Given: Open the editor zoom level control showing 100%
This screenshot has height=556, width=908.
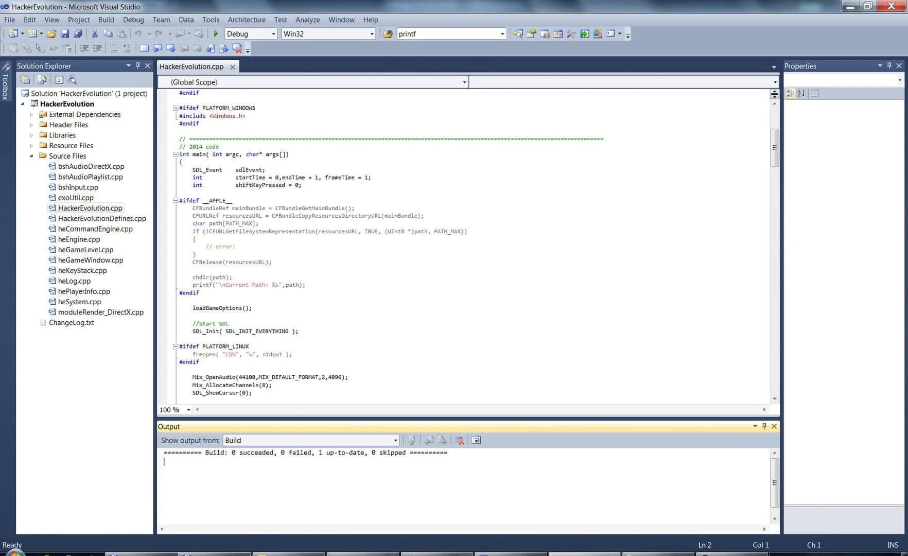Looking at the screenshot, I should pos(174,409).
